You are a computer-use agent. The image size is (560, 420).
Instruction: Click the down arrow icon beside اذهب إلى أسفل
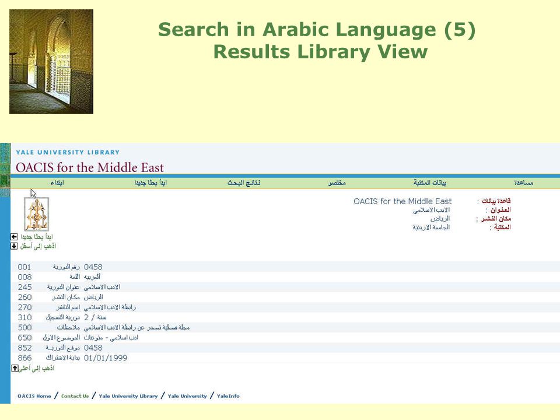(x=14, y=246)
